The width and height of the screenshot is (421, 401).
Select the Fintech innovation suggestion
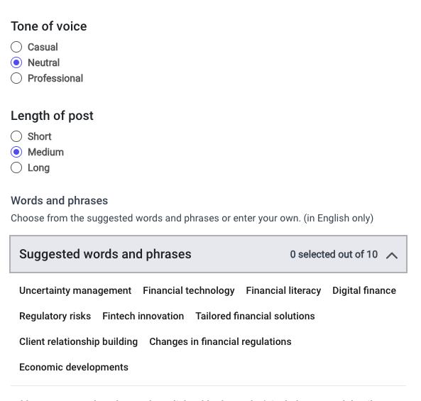point(143,316)
